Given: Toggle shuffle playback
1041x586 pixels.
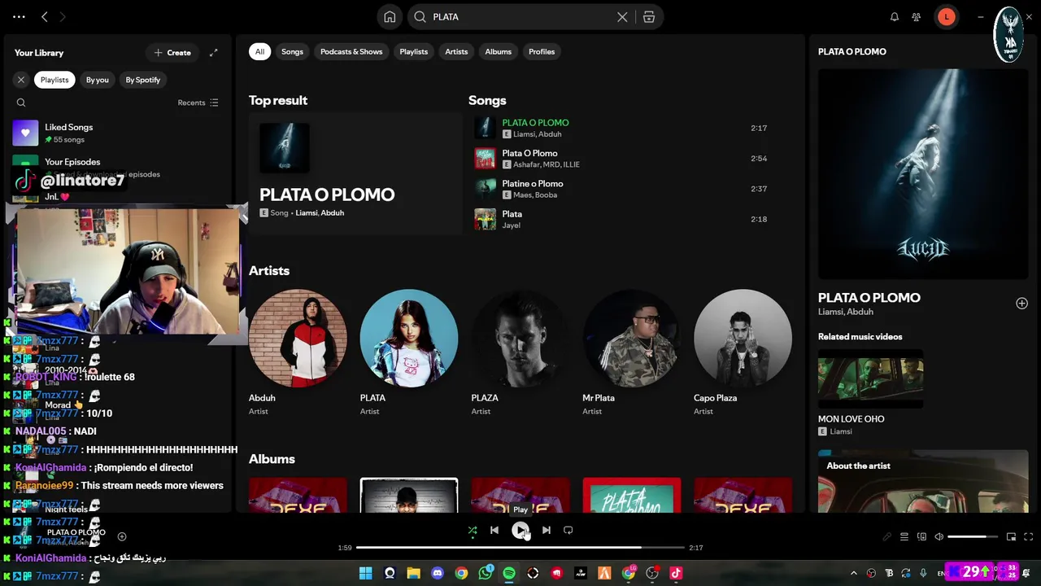Looking at the screenshot, I should (x=473, y=531).
